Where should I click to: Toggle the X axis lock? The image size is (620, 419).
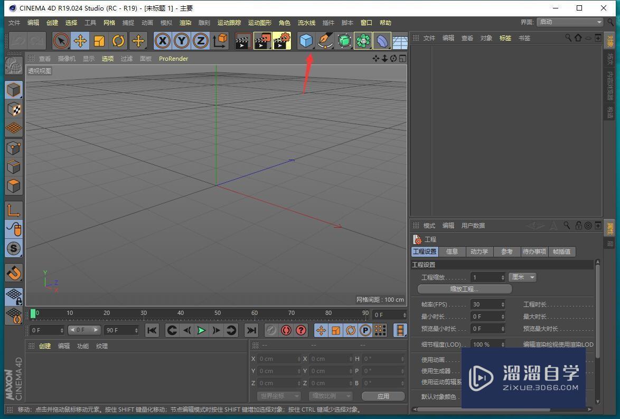click(162, 41)
